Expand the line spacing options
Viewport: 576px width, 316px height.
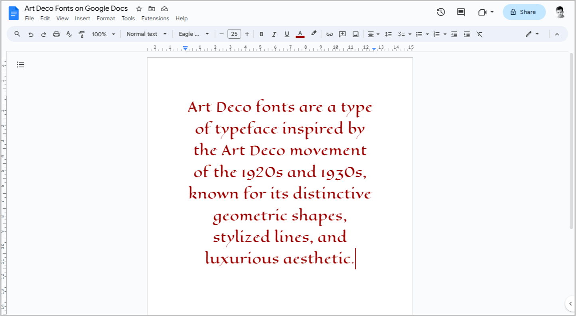tap(389, 34)
